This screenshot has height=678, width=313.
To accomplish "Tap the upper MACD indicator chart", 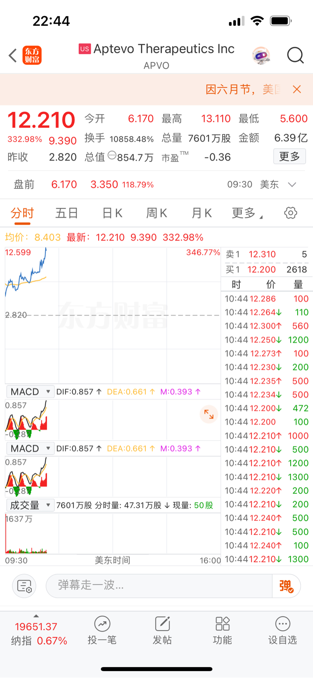I will [x=112, y=420].
